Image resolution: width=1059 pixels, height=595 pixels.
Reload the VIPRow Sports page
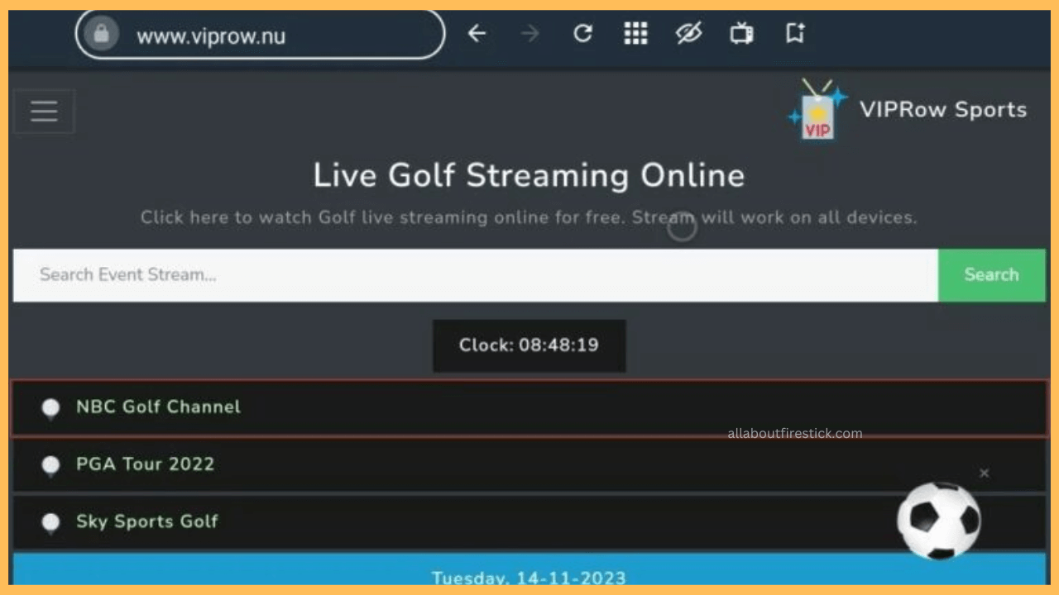(x=582, y=33)
